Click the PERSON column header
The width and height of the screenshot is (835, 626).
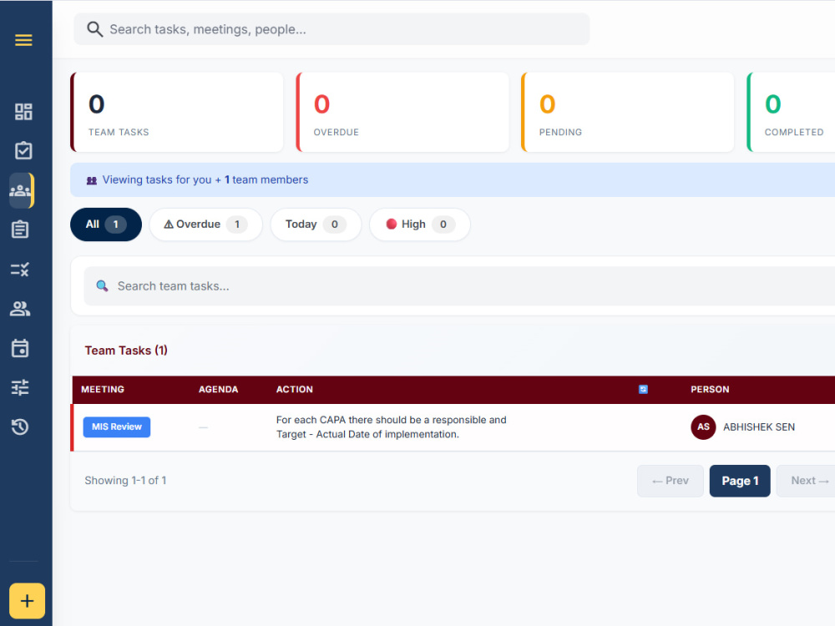710,389
